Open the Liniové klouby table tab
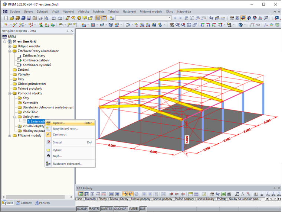 click(206, 199)
